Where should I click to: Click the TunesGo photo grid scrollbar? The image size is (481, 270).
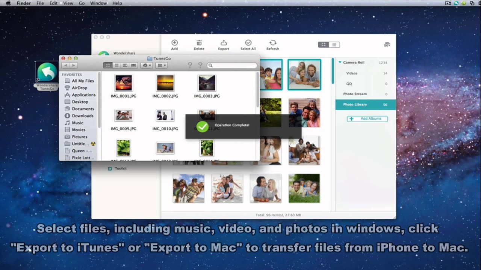[333, 71]
